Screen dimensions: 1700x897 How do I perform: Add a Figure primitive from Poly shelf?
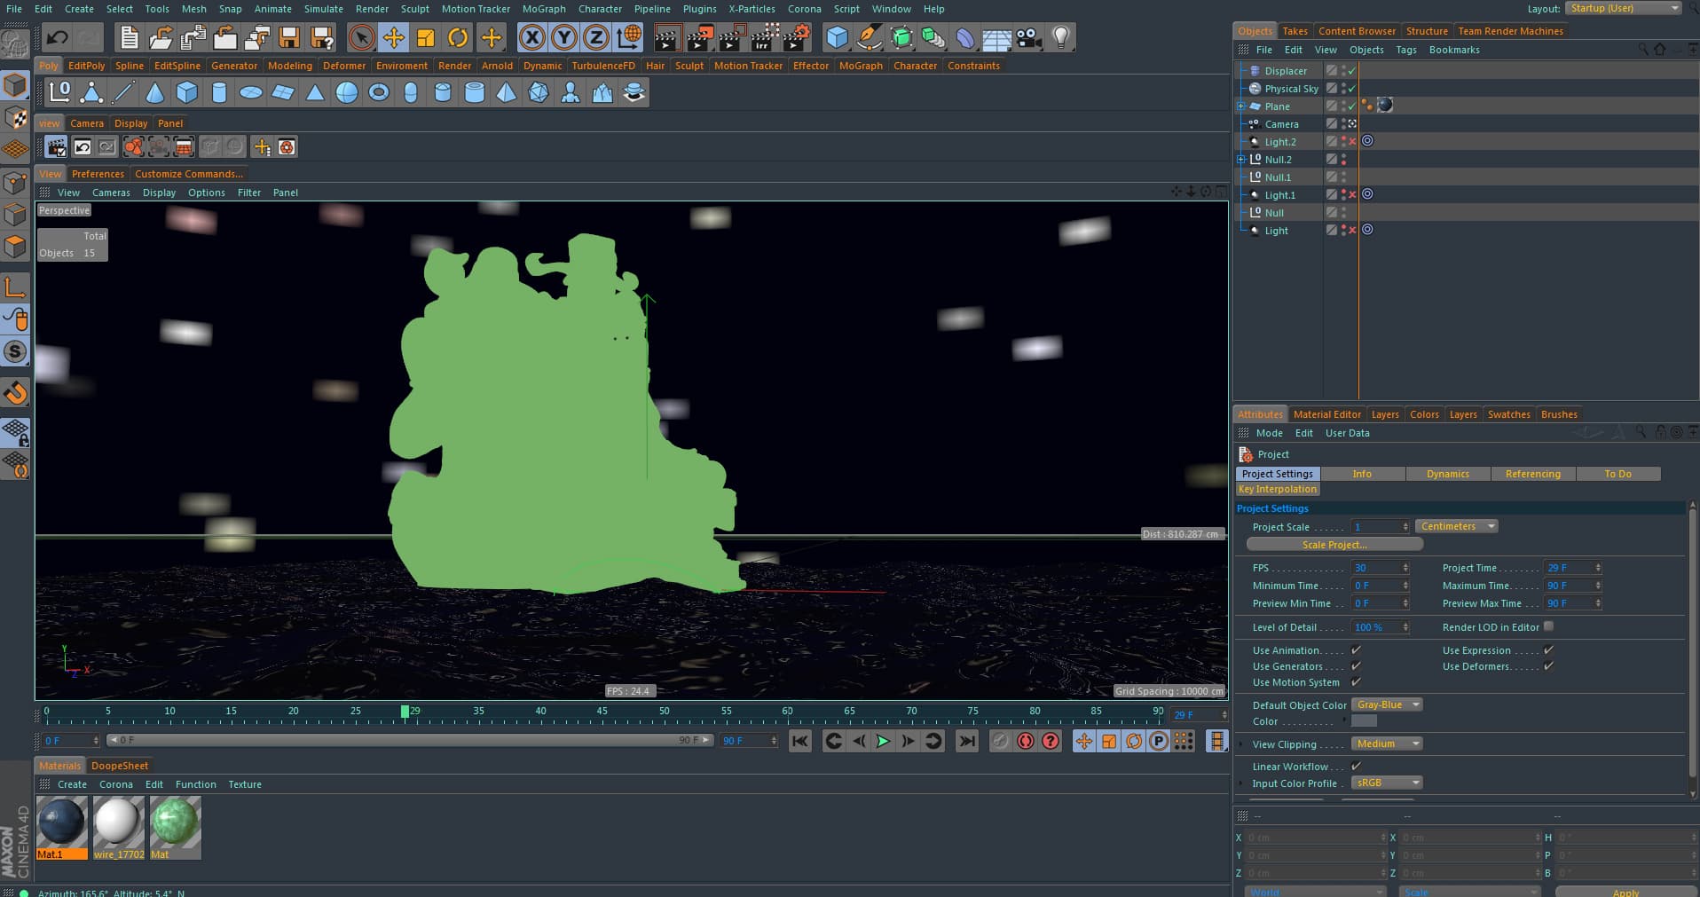[x=571, y=92]
